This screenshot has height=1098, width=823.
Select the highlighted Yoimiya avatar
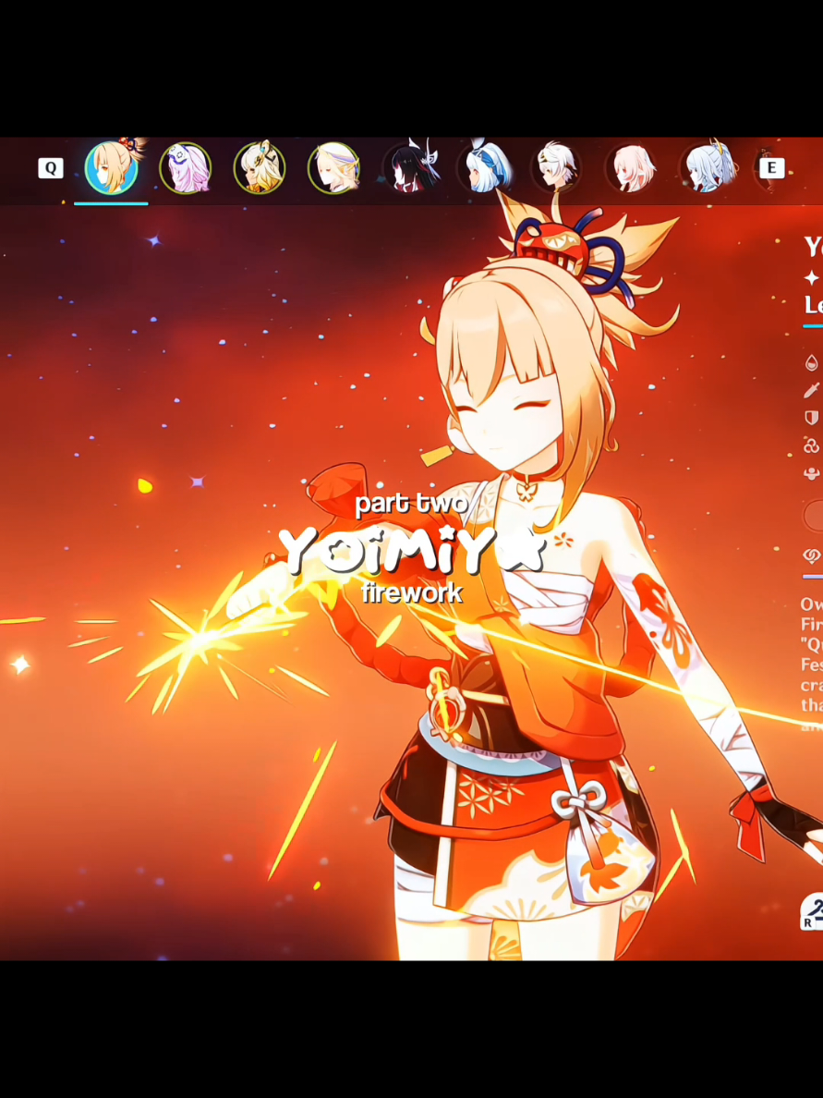(111, 168)
